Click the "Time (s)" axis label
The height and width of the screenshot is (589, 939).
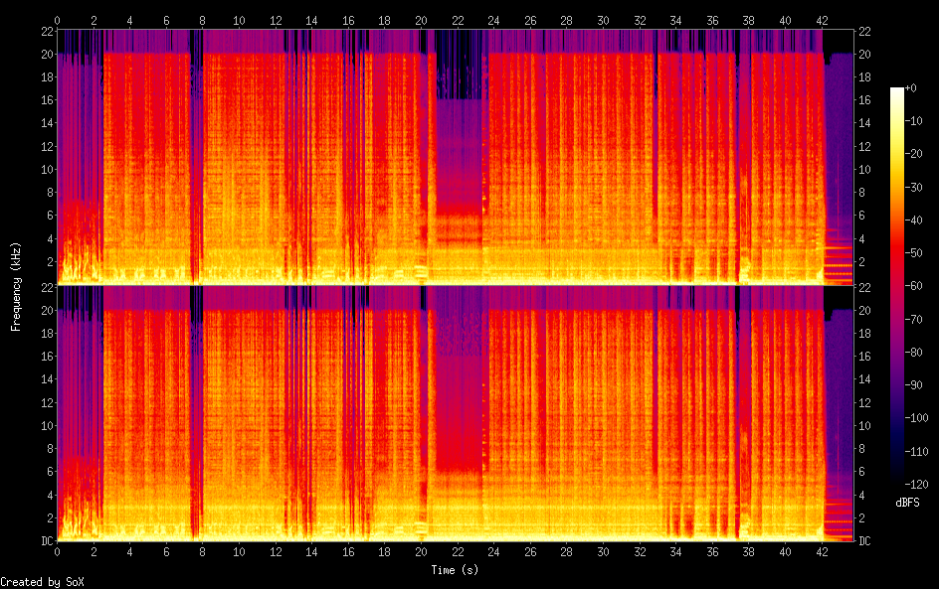(456, 570)
